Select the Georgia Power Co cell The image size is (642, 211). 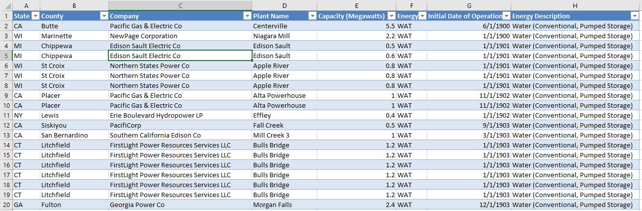click(181, 205)
